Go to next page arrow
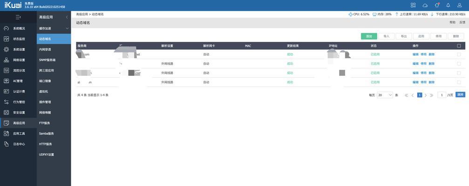469x186 pixels. tap(426, 95)
